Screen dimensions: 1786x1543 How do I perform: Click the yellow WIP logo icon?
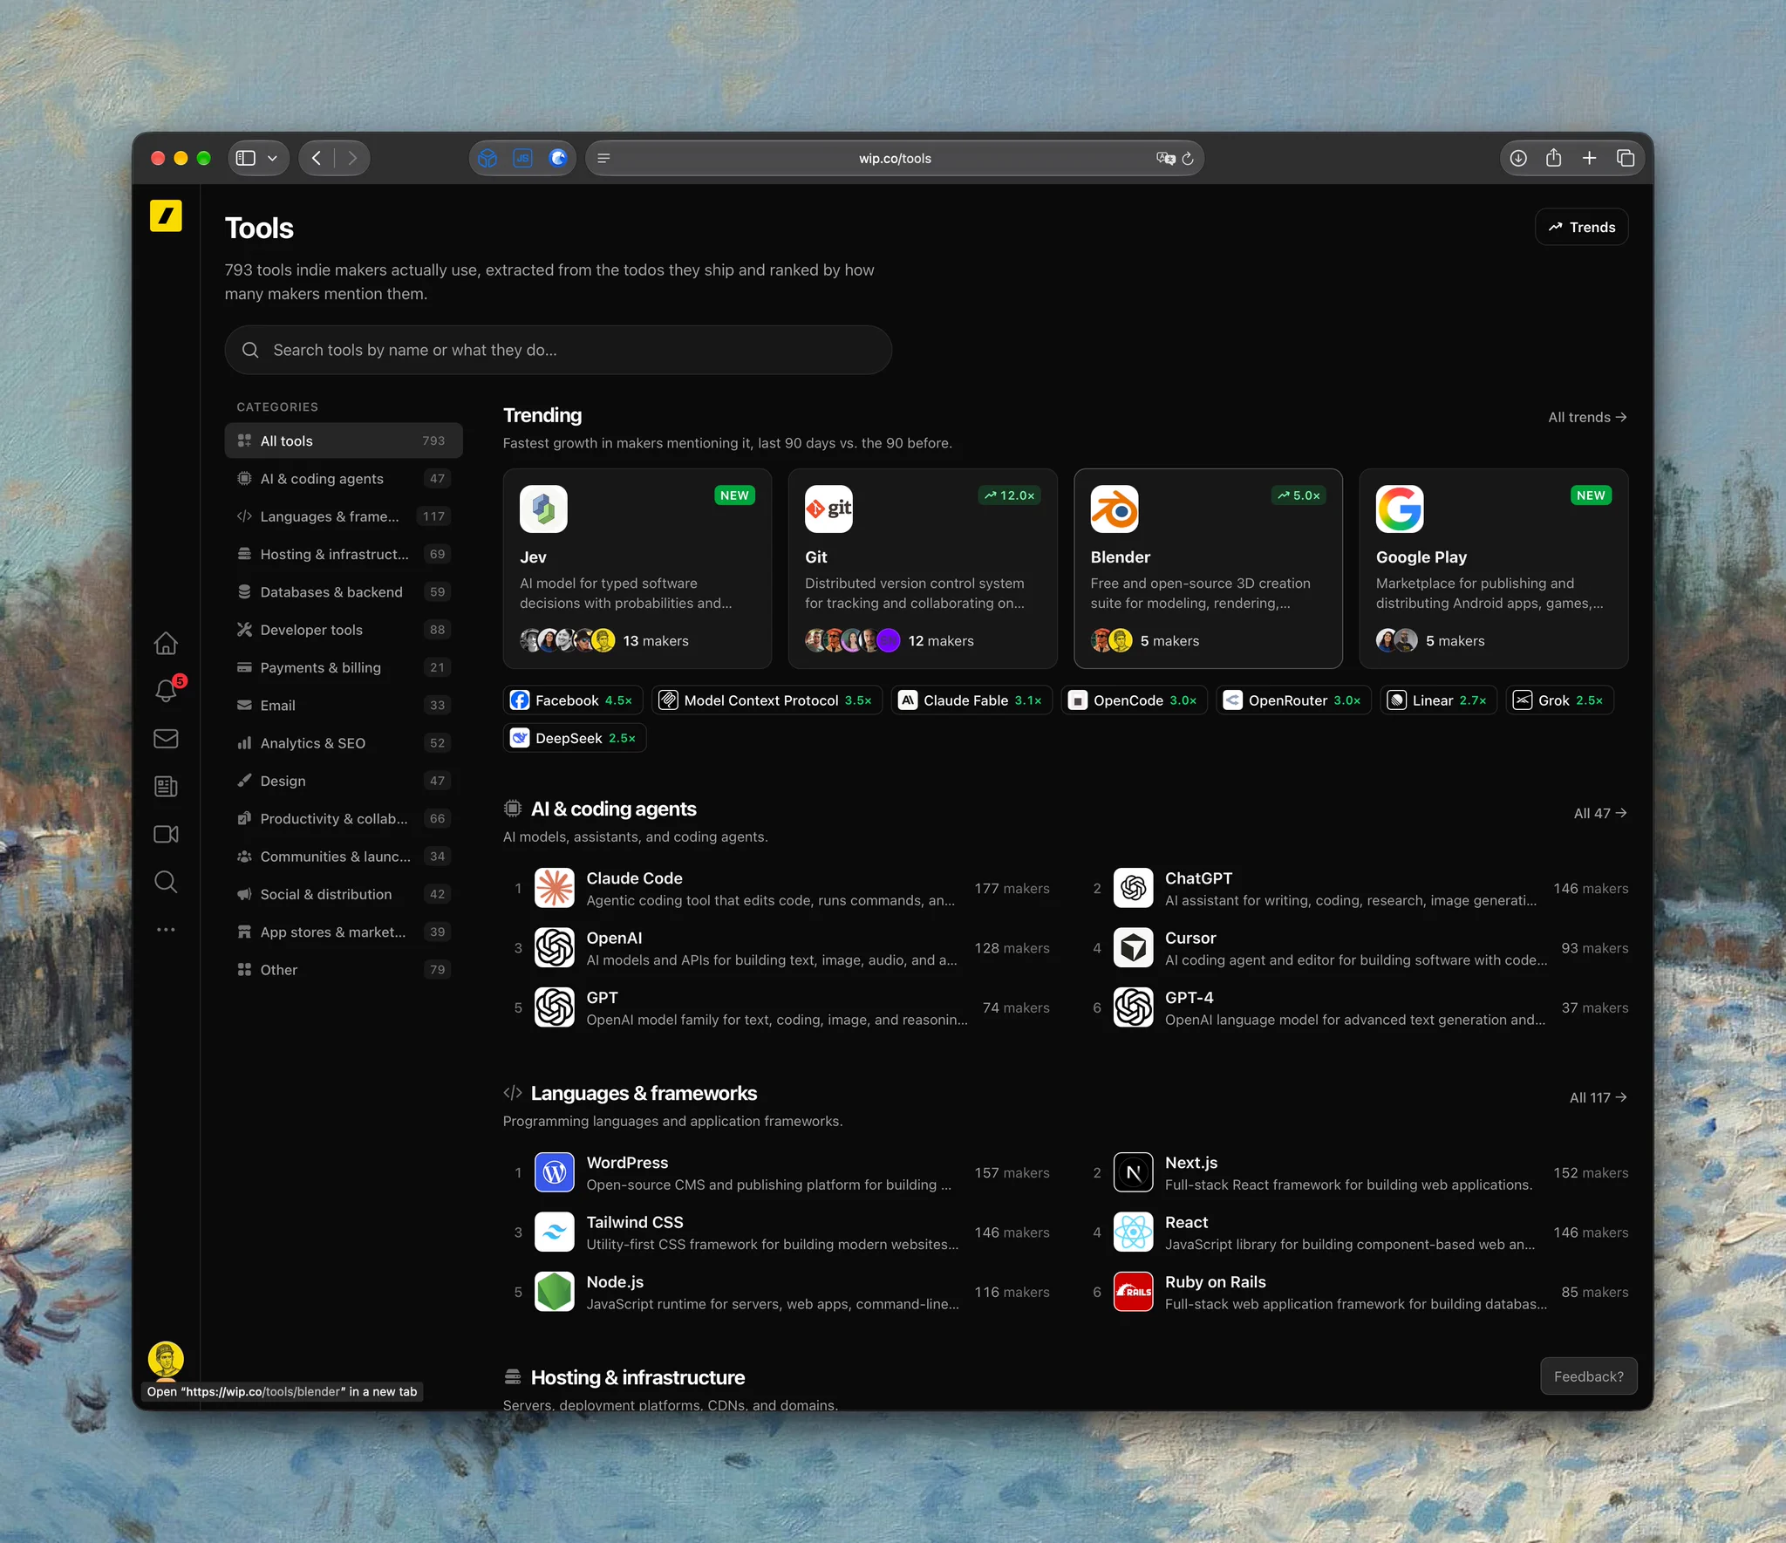(x=166, y=215)
